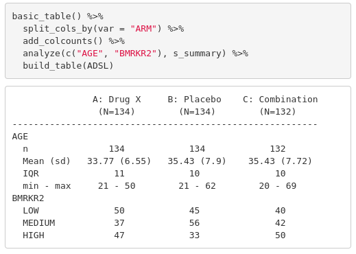This screenshot has width=356, height=254.
Task: Click the build_table(ADSL) code line
Action: click(68, 66)
